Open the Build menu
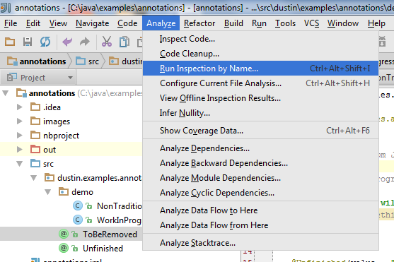The width and height of the screenshot is (394, 262). pos(233,23)
